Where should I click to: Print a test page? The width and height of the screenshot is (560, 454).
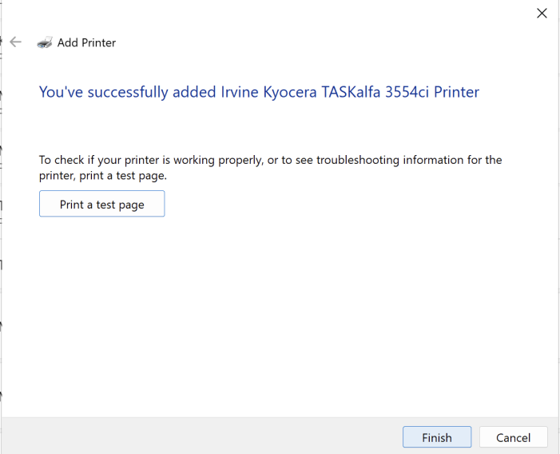point(101,204)
